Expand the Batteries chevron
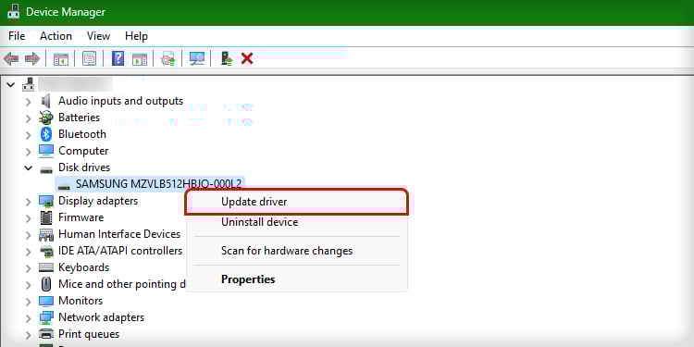694x347 pixels. (29, 118)
